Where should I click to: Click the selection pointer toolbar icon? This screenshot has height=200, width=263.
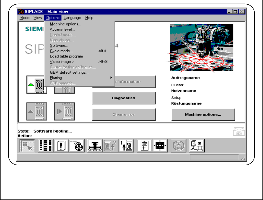(27, 146)
